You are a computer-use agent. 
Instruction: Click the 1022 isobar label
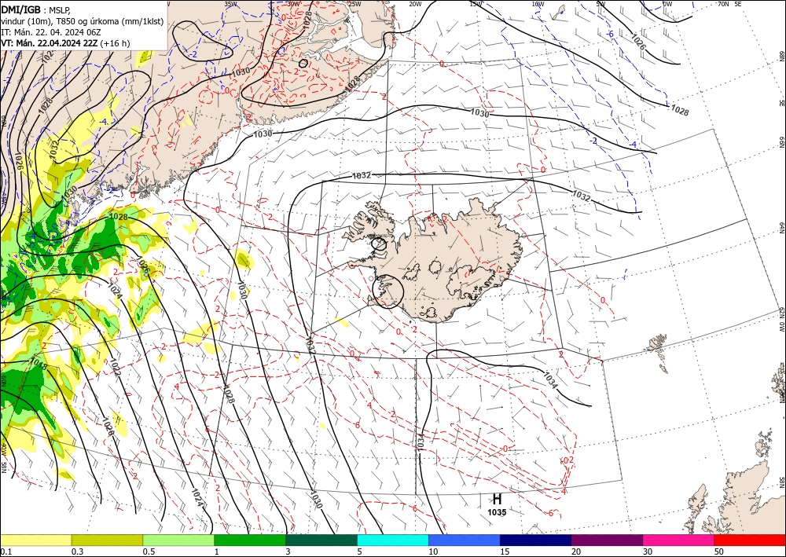[x=116, y=368]
